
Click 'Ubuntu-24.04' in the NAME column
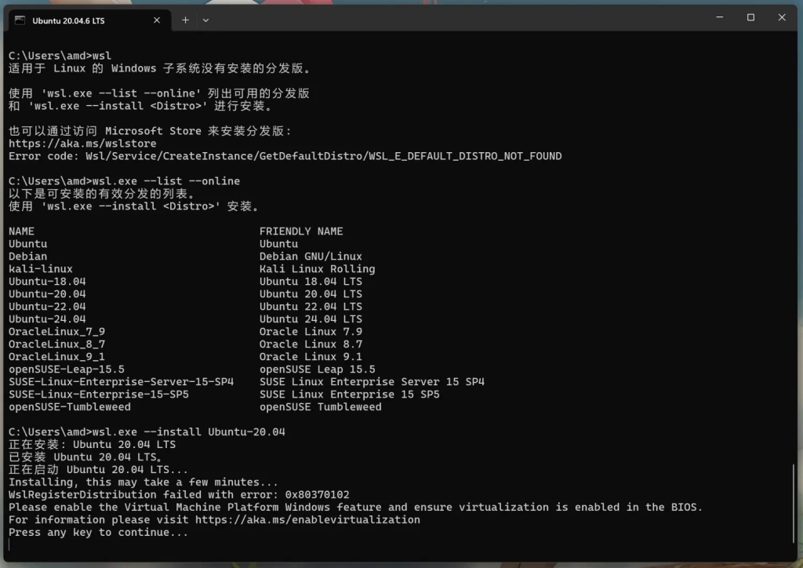[x=47, y=319]
